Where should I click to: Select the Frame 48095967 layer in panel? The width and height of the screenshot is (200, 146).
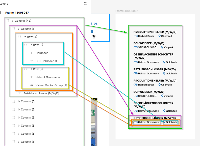click(17, 13)
